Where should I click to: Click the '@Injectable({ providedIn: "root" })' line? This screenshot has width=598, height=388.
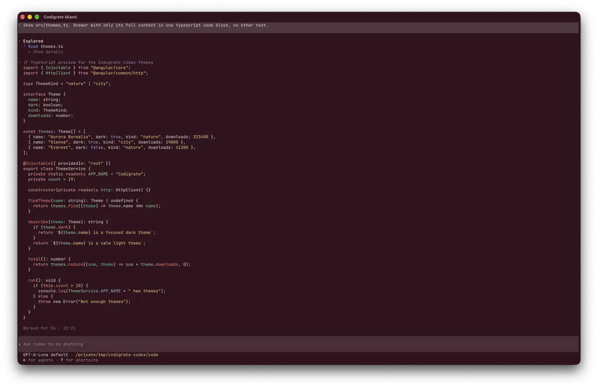tap(67, 163)
